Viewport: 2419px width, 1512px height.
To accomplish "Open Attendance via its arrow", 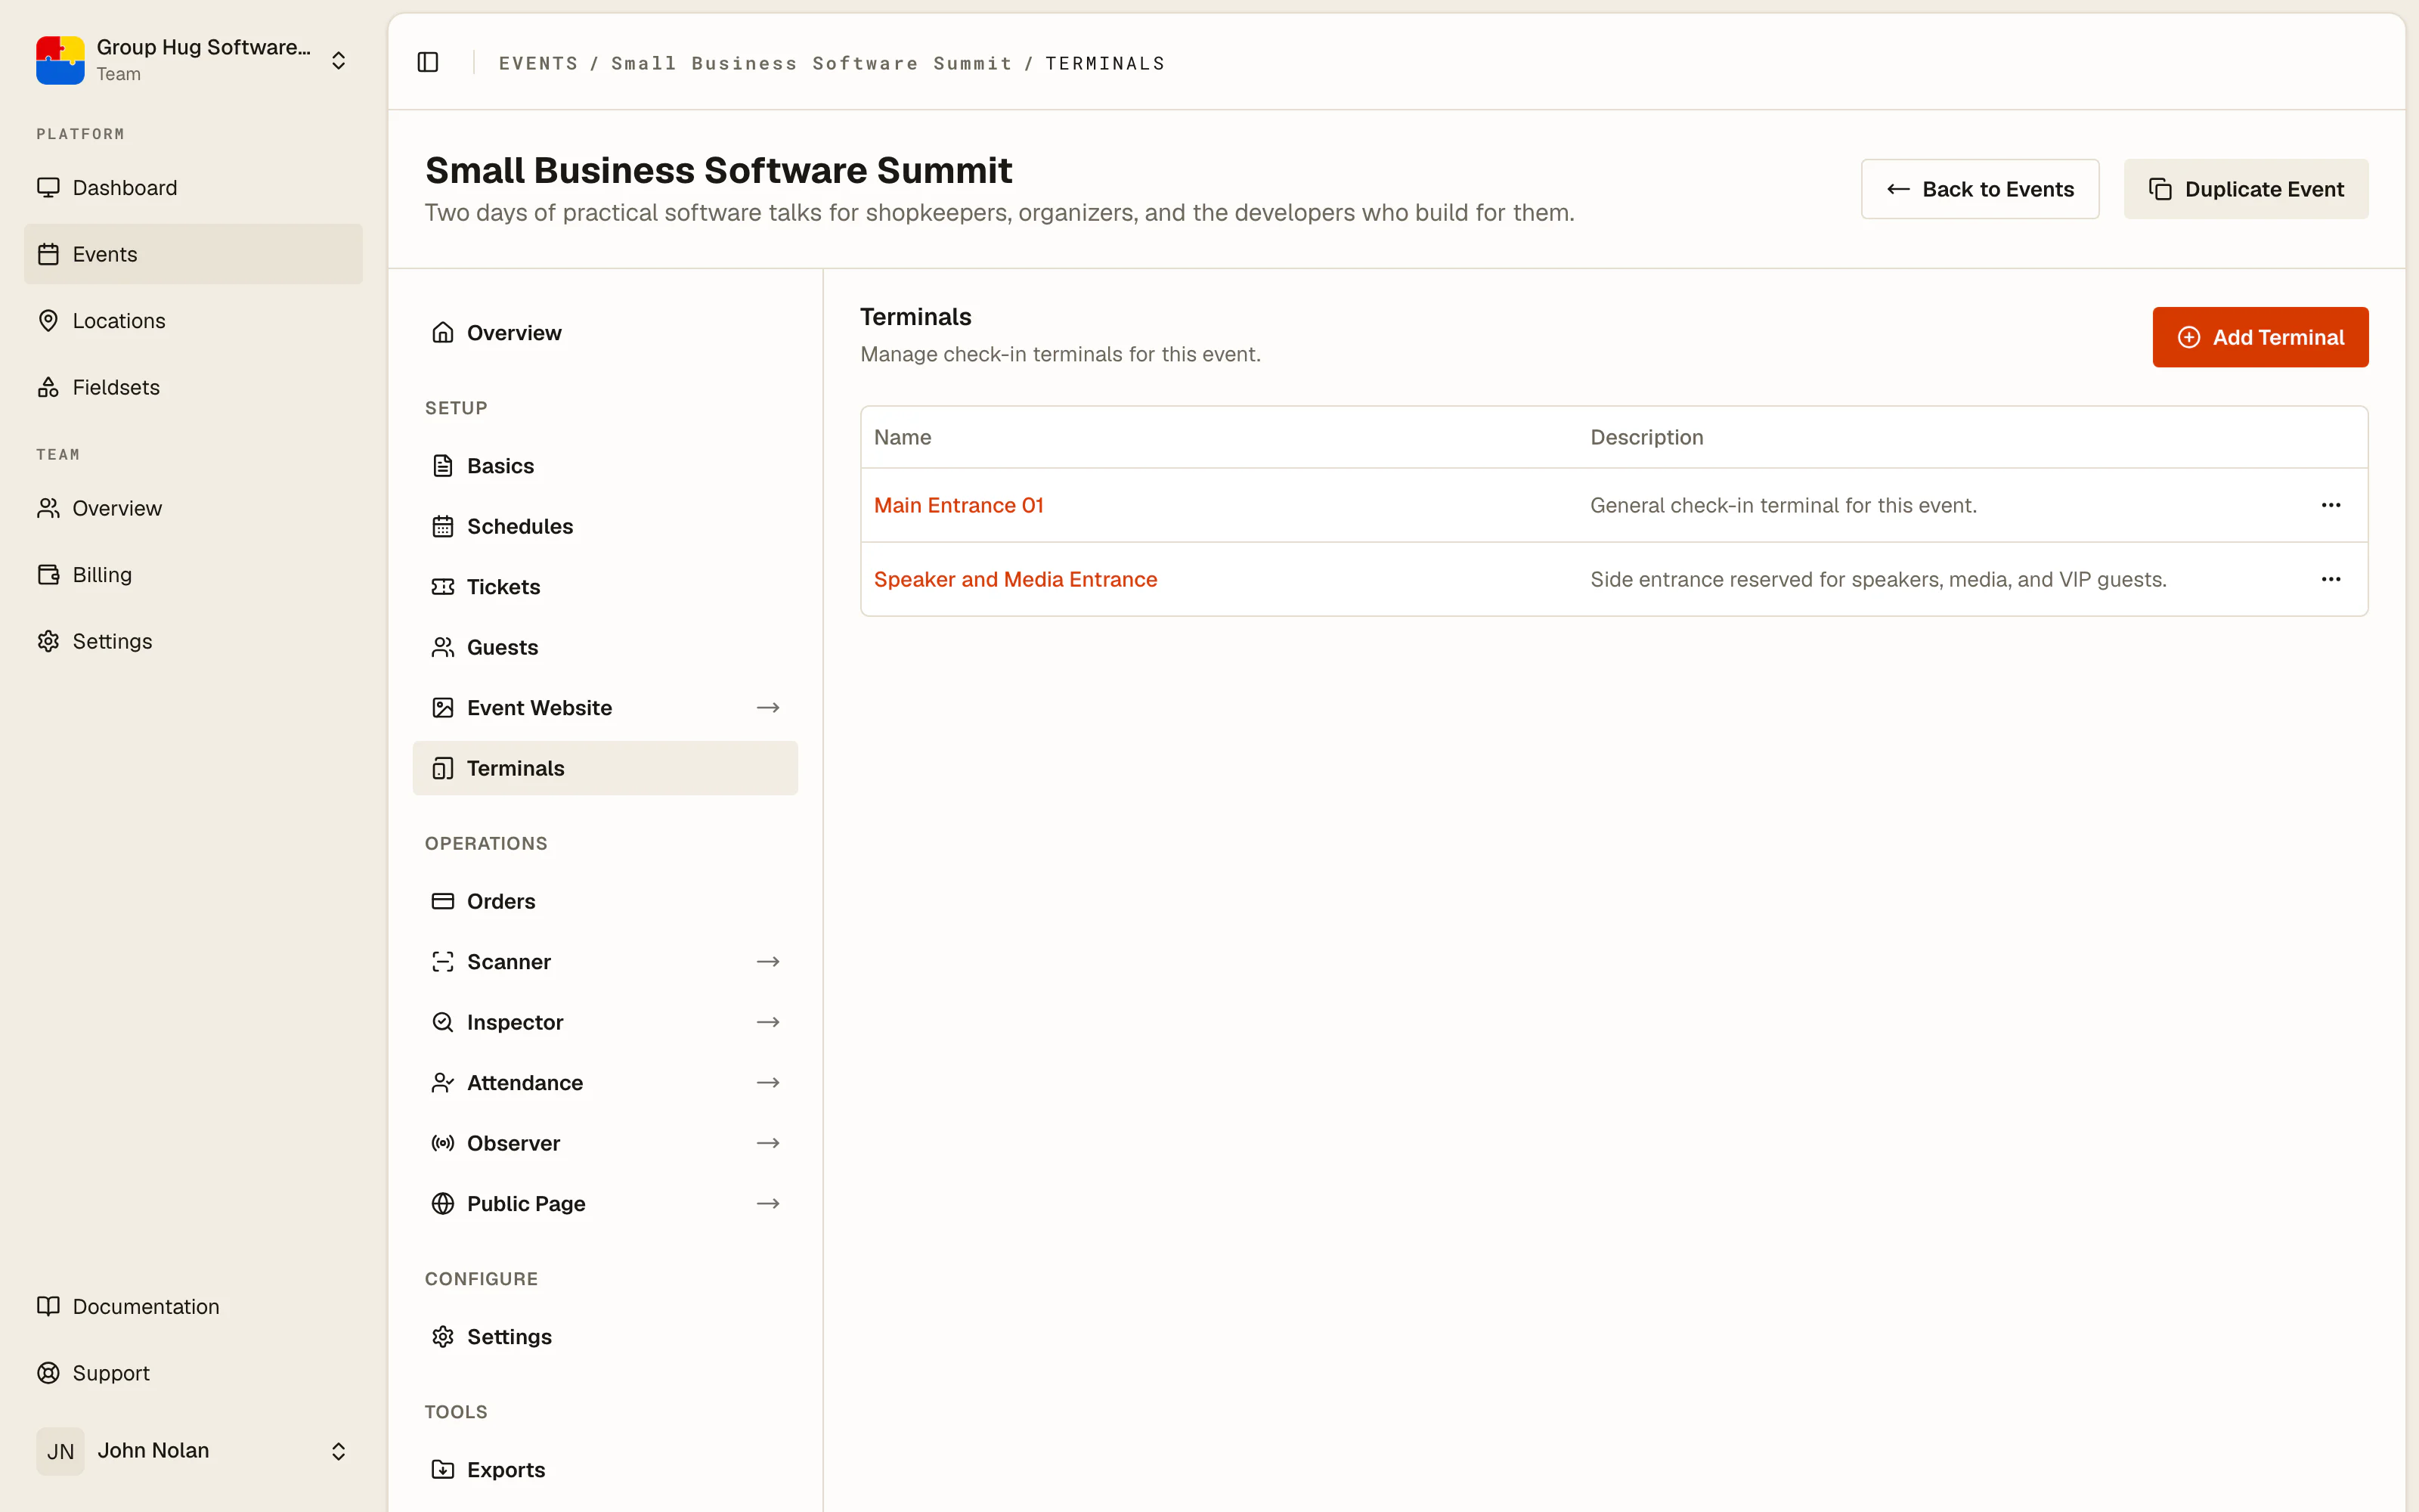I will (768, 1083).
